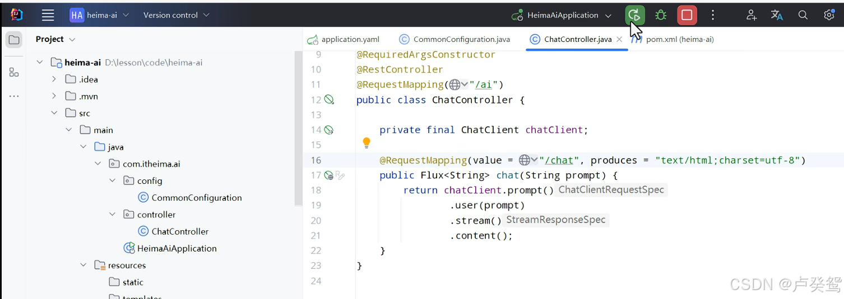Open the heima-ai project dropdown
The width and height of the screenshot is (844, 299).
coord(99,15)
